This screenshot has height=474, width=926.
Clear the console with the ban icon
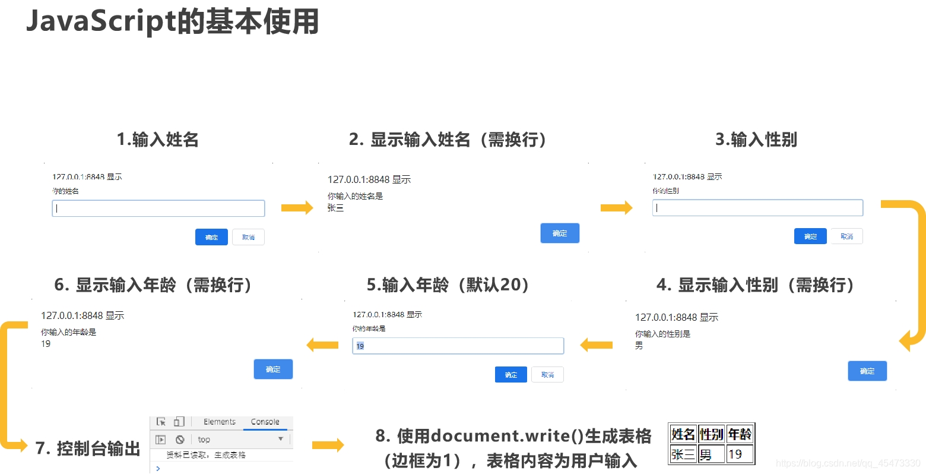click(180, 440)
